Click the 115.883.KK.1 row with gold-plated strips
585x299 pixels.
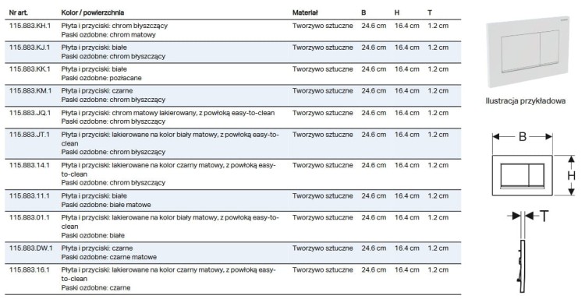tap(233, 74)
